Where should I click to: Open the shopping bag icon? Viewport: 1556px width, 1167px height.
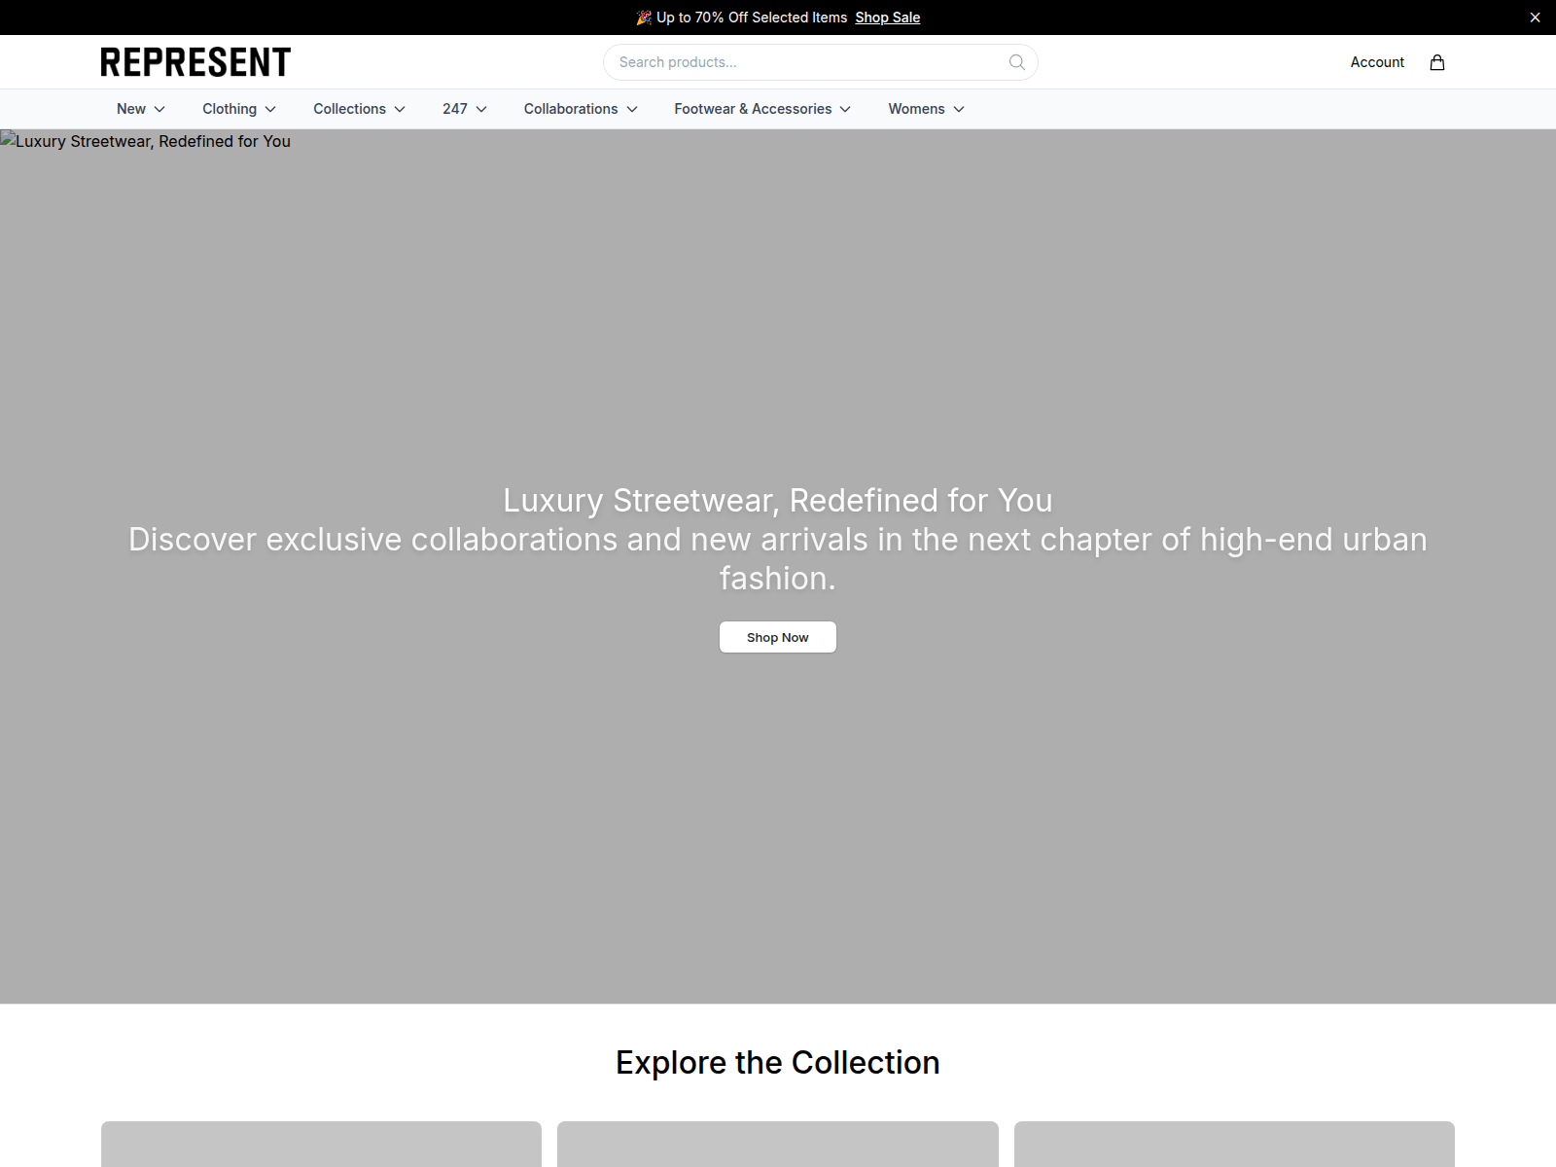pos(1437,62)
